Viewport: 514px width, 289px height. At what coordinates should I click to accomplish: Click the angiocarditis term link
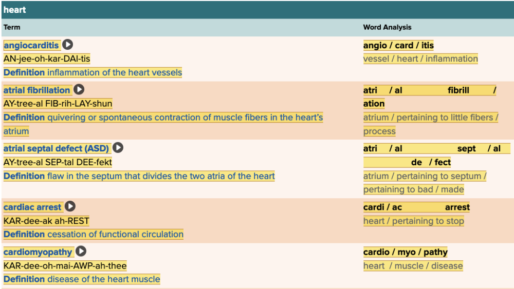(x=31, y=45)
